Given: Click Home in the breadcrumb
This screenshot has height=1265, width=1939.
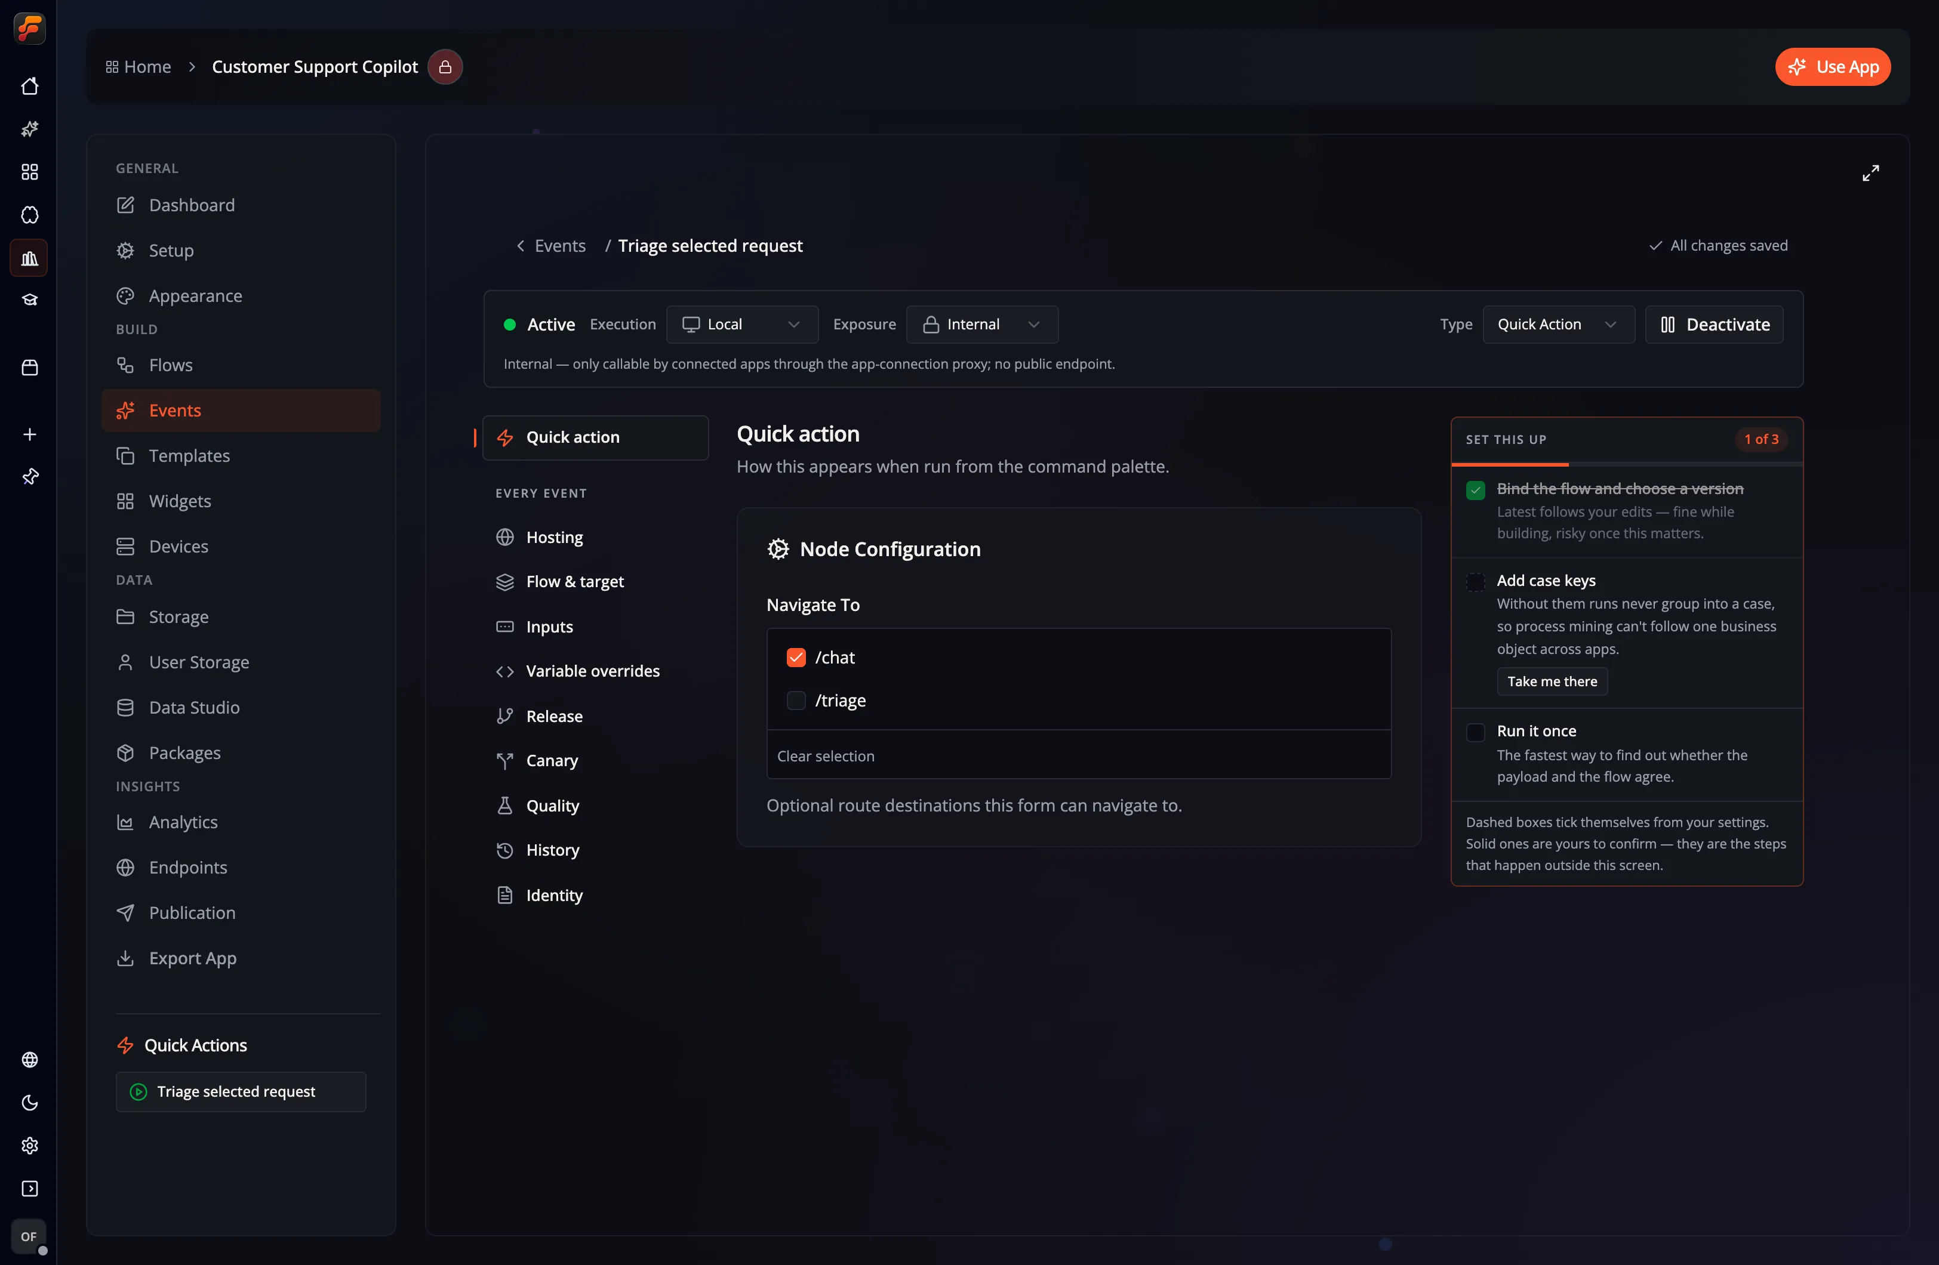Looking at the screenshot, I should pyautogui.click(x=138, y=67).
